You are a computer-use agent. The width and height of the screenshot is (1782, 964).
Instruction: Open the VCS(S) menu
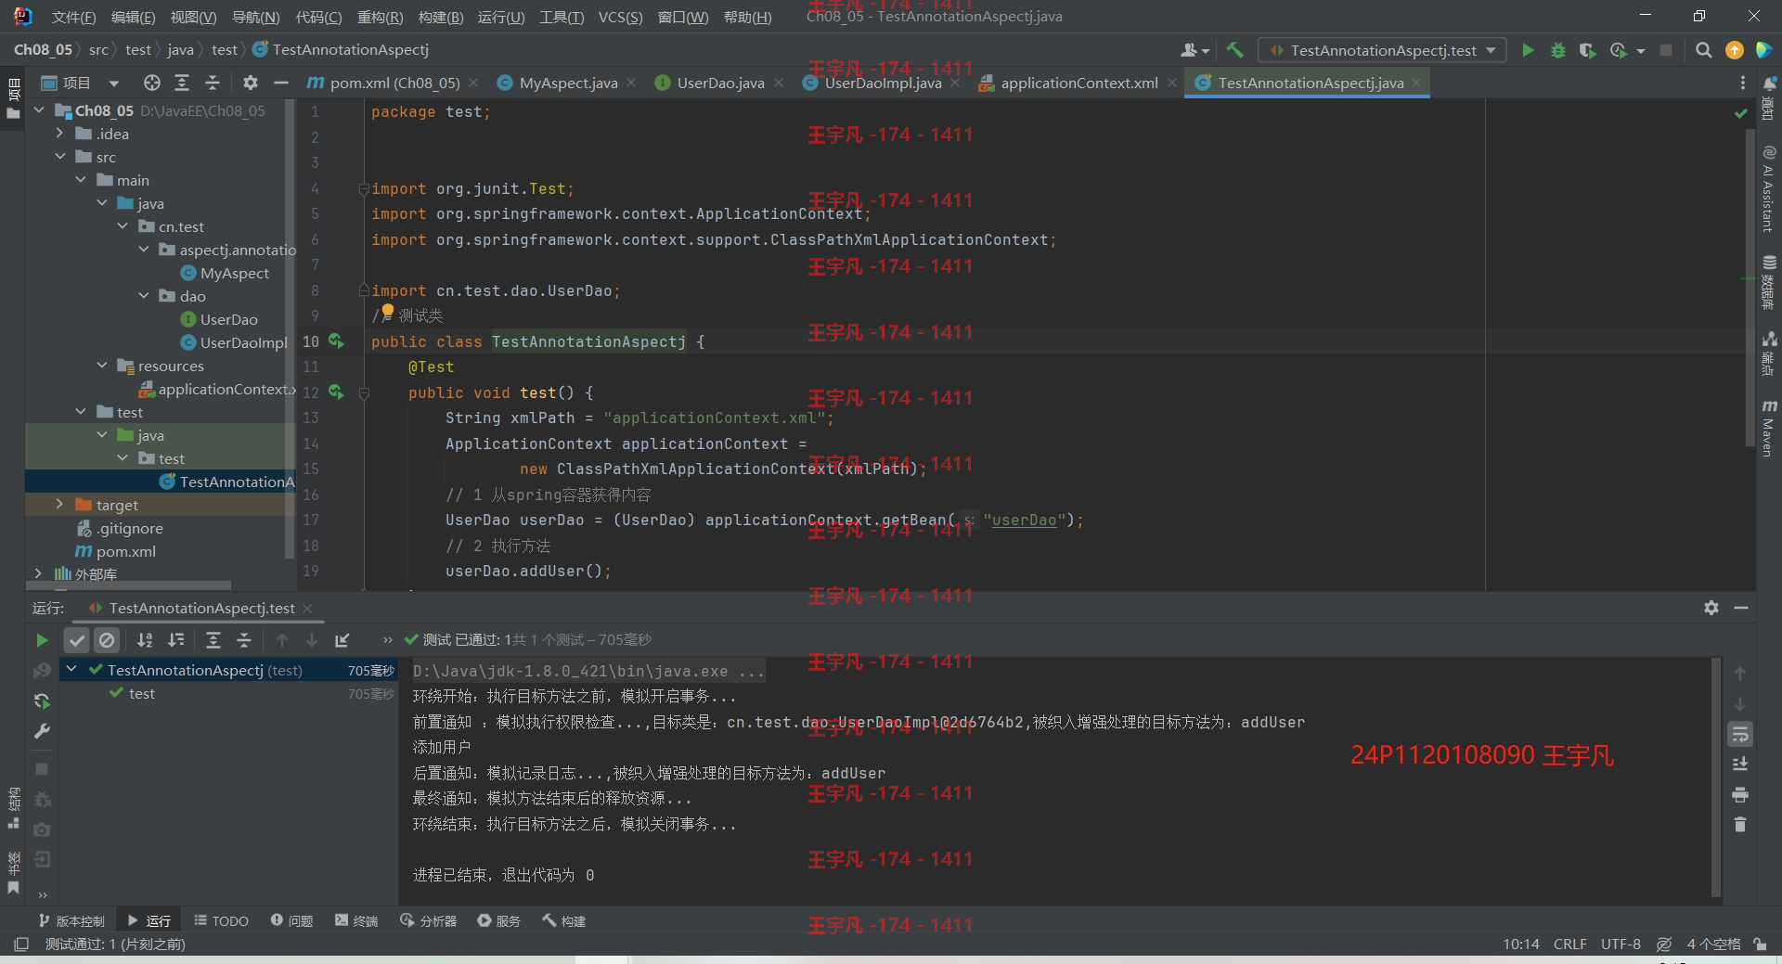620,17
